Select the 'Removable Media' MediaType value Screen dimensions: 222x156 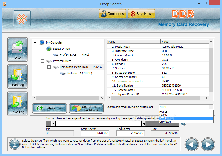click(x=173, y=47)
